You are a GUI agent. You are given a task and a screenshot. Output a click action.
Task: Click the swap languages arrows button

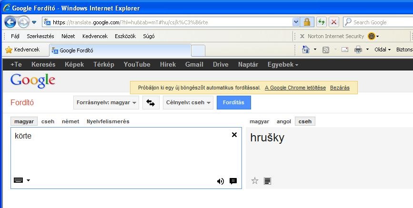(151, 103)
